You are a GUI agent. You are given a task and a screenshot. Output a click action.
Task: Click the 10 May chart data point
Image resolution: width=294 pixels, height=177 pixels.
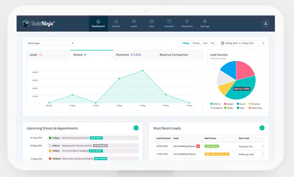pos(72,95)
